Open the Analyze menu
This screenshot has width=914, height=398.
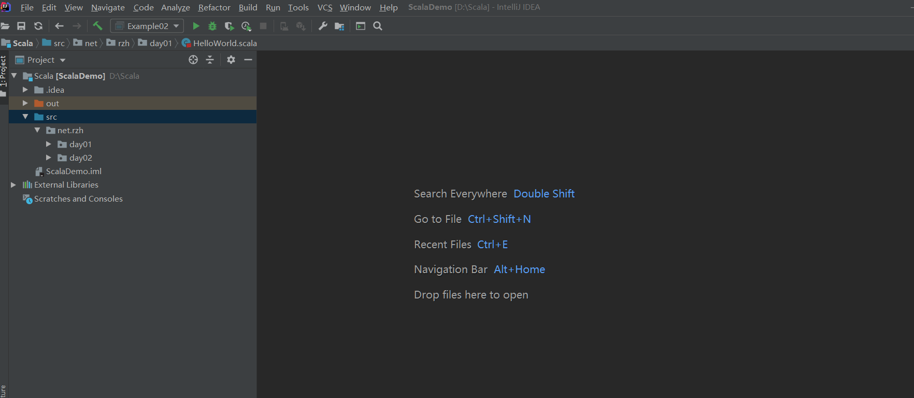[x=176, y=7]
